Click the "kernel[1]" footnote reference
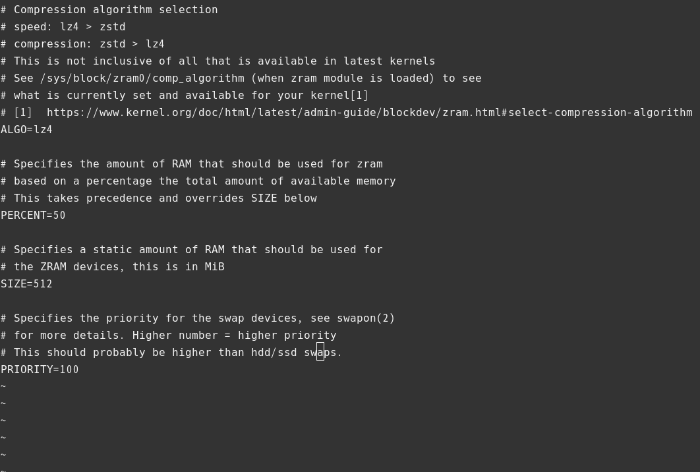Image resolution: width=700 pixels, height=472 pixels. coord(339,96)
